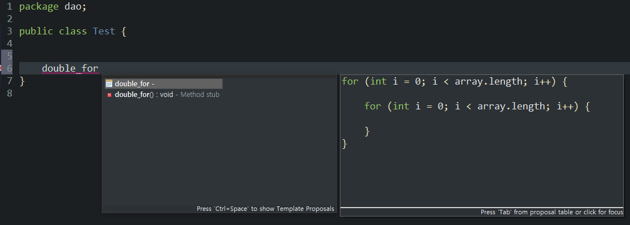Click the last closing brace in preview
This screenshot has width=630, height=225.
pyautogui.click(x=344, y=143)
